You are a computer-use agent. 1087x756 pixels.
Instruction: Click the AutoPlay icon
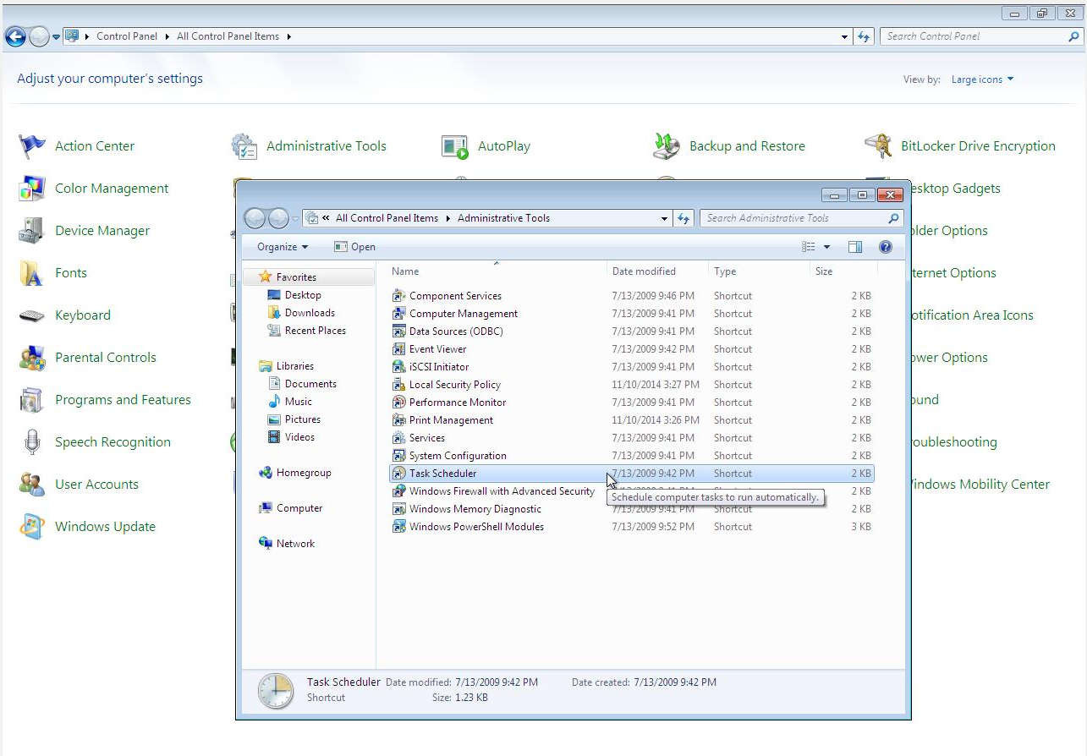[455, 146]
